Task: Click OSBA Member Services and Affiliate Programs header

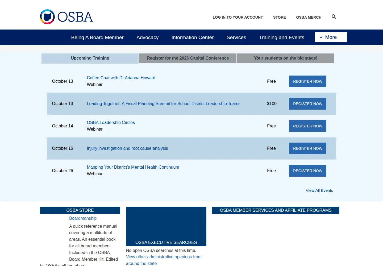Action: [x=276, y=210]
